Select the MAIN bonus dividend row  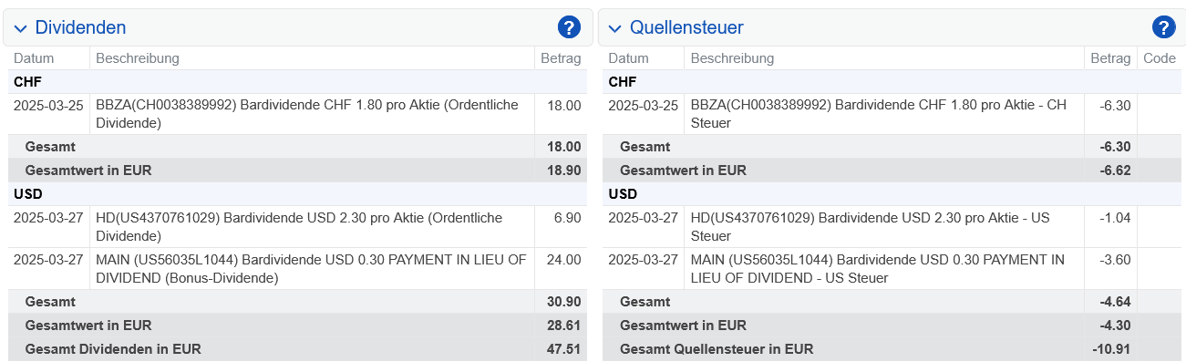click(297, 268)
